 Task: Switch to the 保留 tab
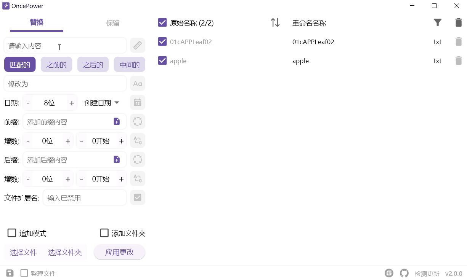[112, 23]
